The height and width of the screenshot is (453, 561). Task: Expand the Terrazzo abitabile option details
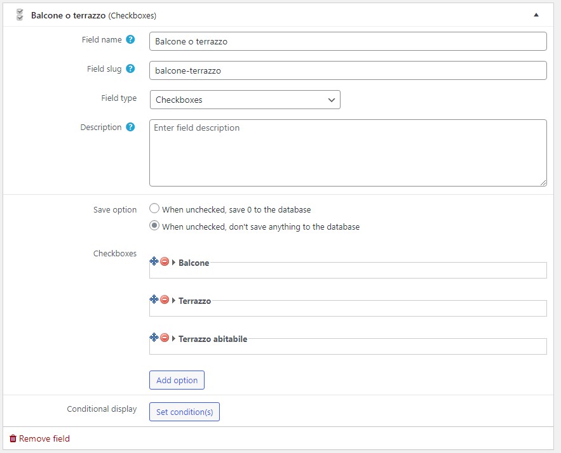tap(173, 338)
